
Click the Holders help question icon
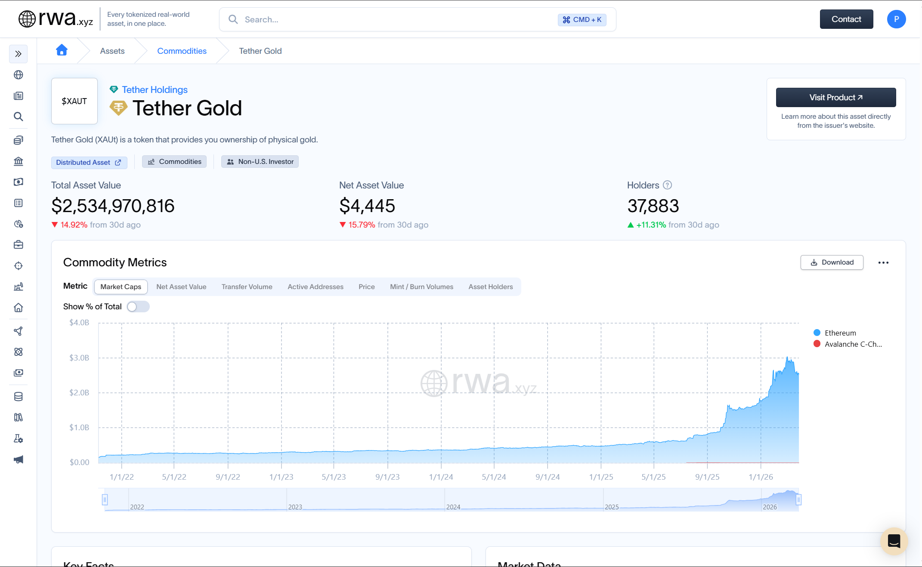[667, 185]
